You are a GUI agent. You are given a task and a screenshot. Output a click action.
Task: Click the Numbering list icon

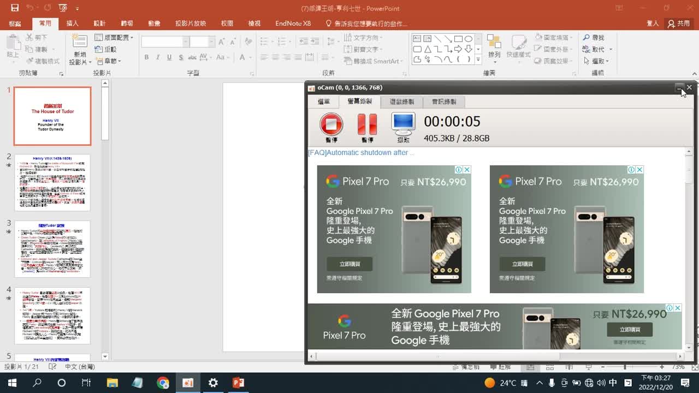[281, 41]
